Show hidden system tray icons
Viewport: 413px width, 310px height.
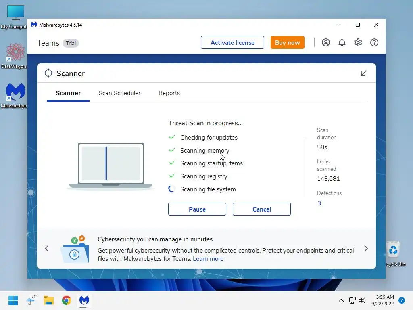[x=341, y=300]
